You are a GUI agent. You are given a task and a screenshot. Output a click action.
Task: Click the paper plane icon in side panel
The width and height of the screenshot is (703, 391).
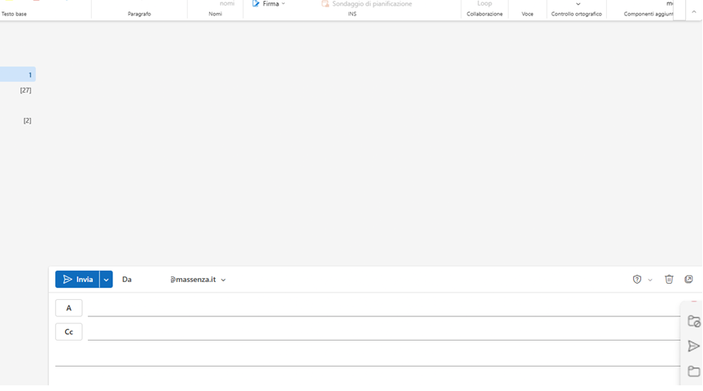pyautogui.click(x=693, y=346)
